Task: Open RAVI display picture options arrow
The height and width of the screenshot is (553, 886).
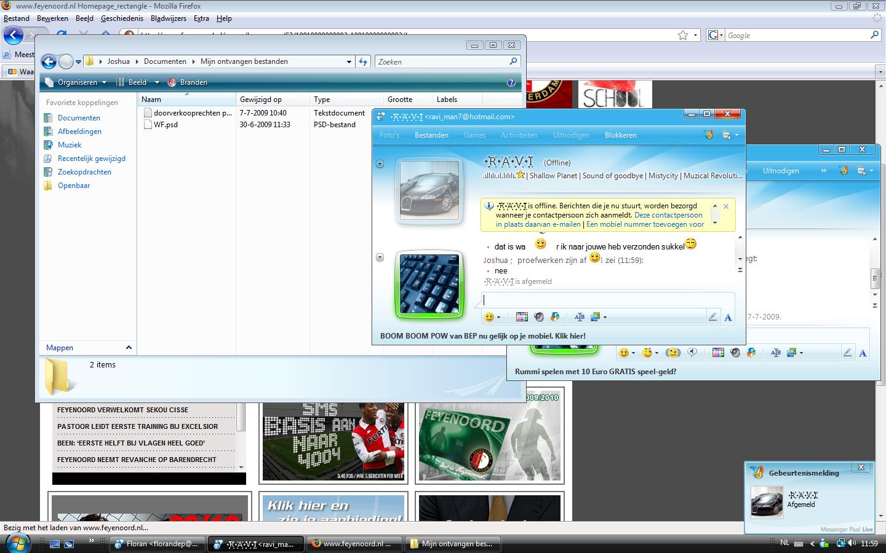Action: 380,163
